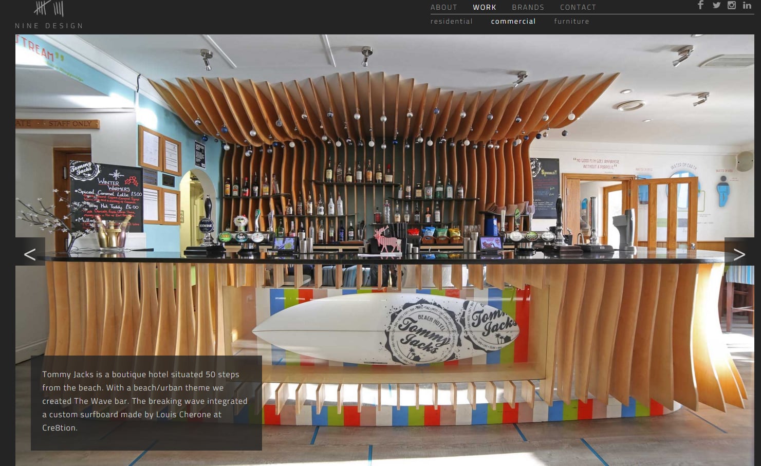The width and height of the screenshot is (761, 466).
Task: Click the Tommy Jacks description caption
Action: [146, 403]
